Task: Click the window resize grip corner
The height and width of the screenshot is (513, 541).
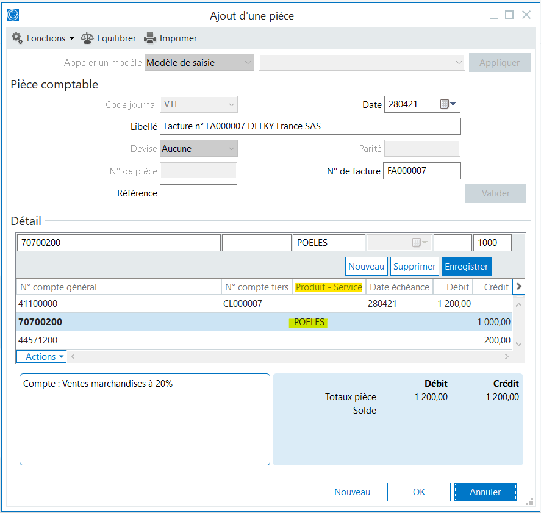Action: [x=529, y=502]
